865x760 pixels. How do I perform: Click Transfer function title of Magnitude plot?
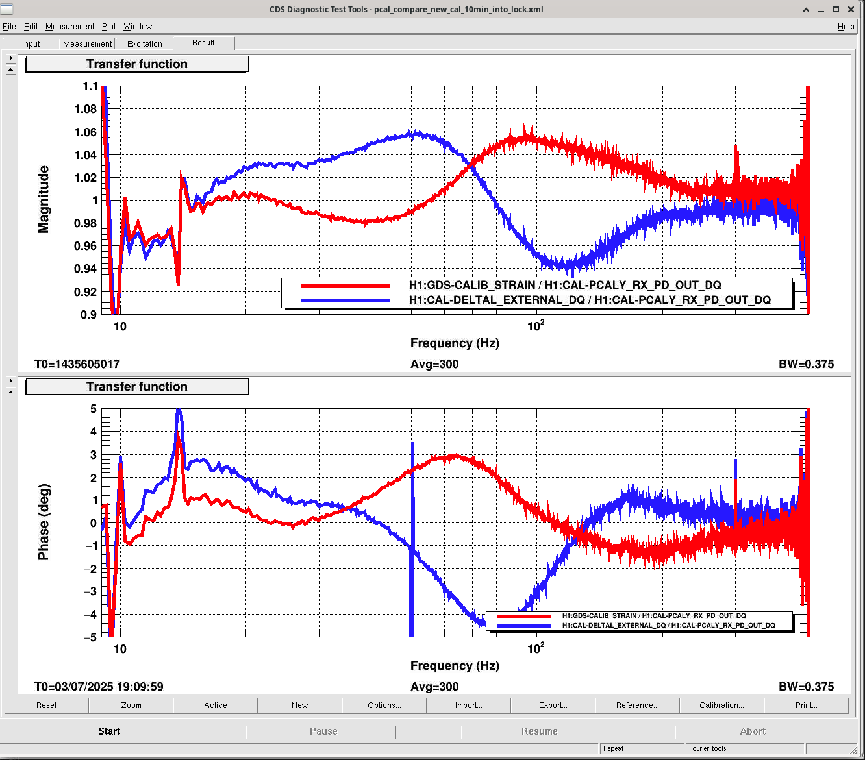point(136,64)
